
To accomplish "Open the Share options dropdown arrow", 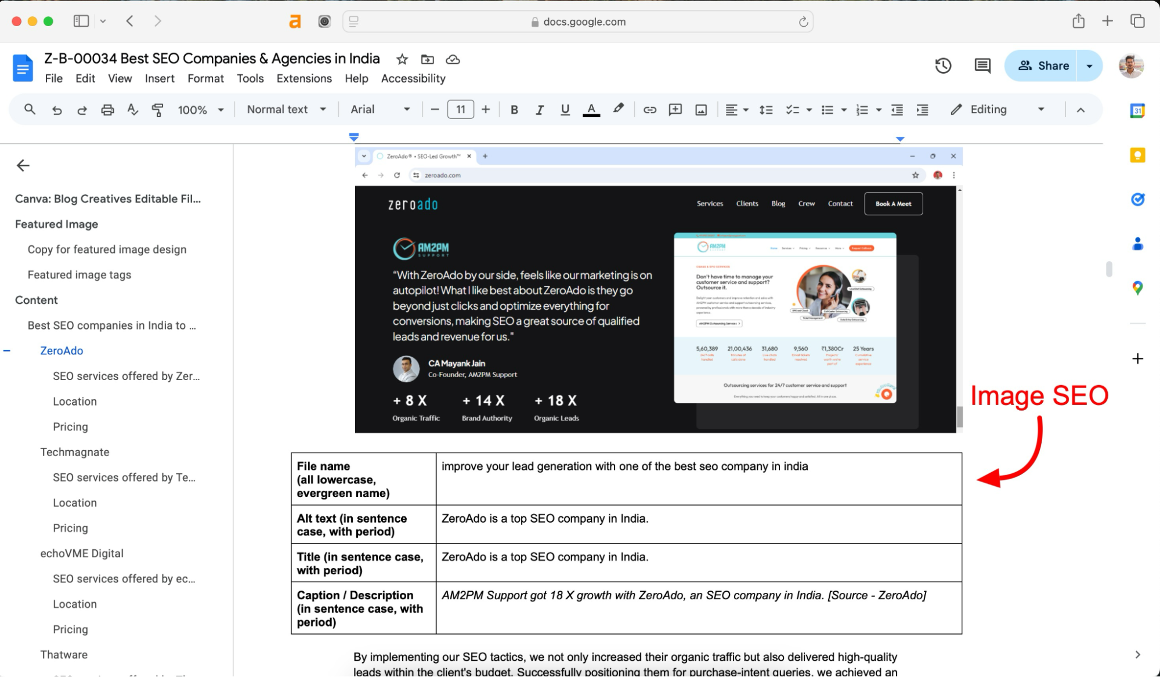I will pos(1090,66).
